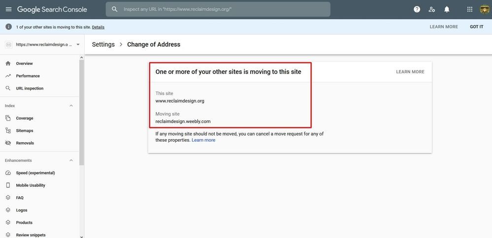Viewport: 492px width, 238px height.
Task: Open the Help question mark icon
Action: (x=417, y=9)
